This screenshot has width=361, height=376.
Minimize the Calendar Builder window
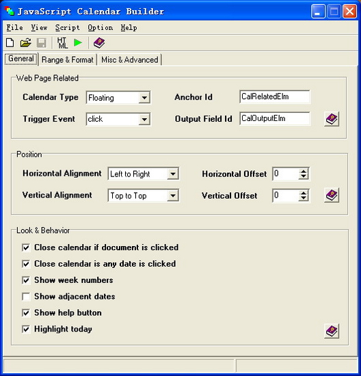(318, 11)
